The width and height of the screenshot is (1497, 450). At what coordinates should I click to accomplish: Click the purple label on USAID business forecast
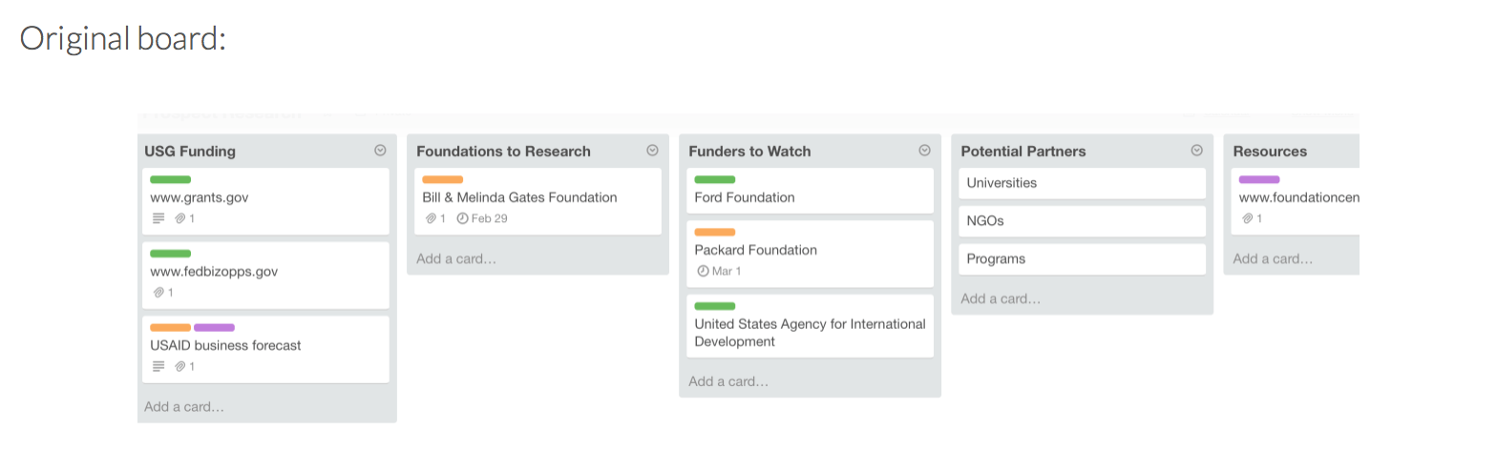(214, 327)
